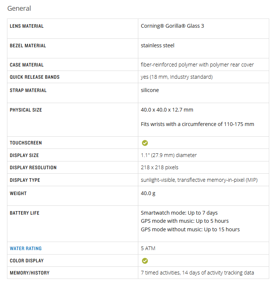
Task: Click the General section heading
Action: coord(19,8)
